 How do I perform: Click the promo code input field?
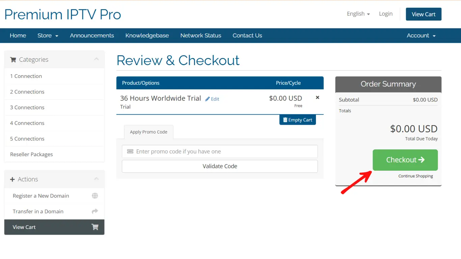pos(220,151)
